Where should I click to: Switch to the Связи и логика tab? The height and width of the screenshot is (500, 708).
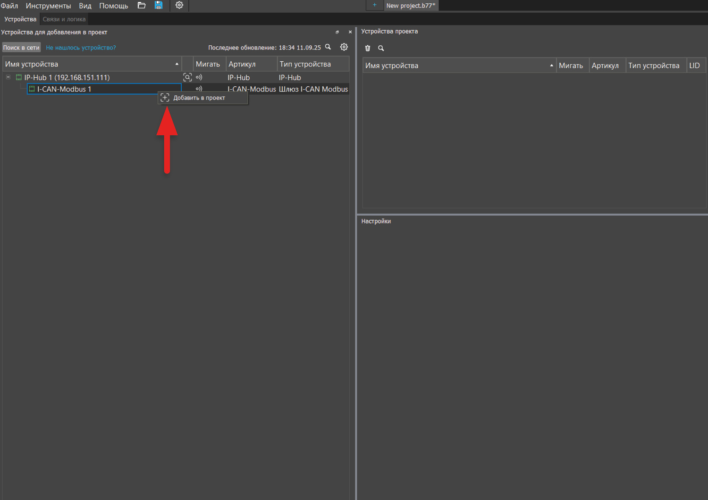[64, 19]
